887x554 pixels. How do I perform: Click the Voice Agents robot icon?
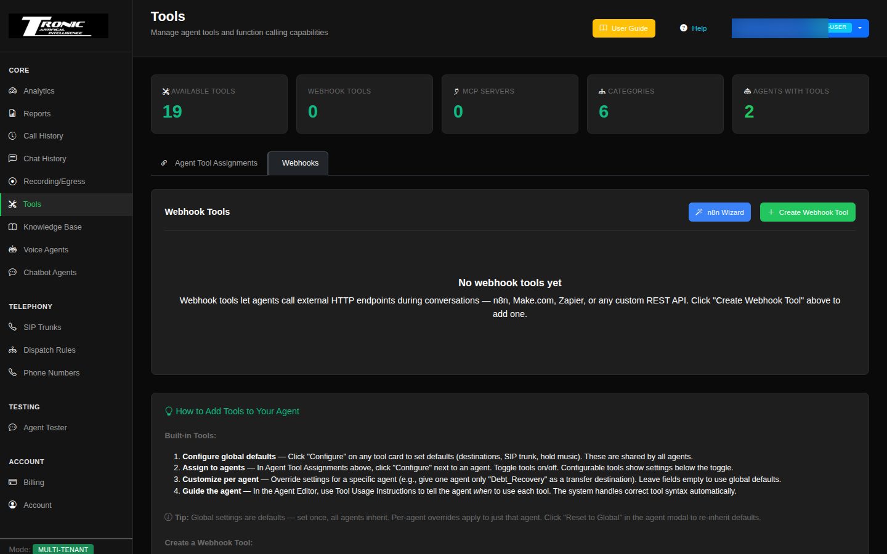pyautogui.click(x=12, y=250)
